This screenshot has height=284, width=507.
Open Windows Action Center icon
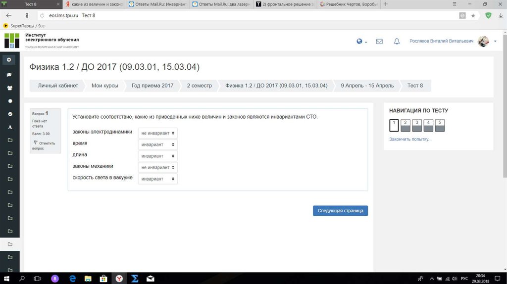(498, 279)
